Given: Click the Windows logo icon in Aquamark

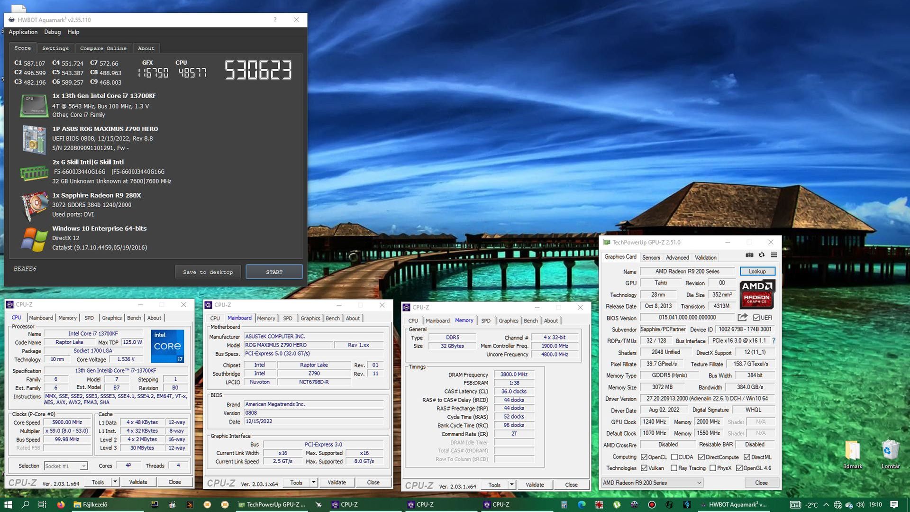Looking at the screenshot, I should pos(34,239).
